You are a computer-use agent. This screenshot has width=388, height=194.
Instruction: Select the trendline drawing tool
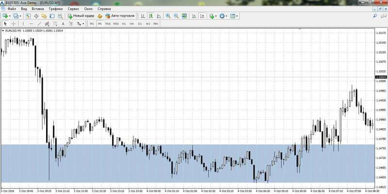click(39, 24)
